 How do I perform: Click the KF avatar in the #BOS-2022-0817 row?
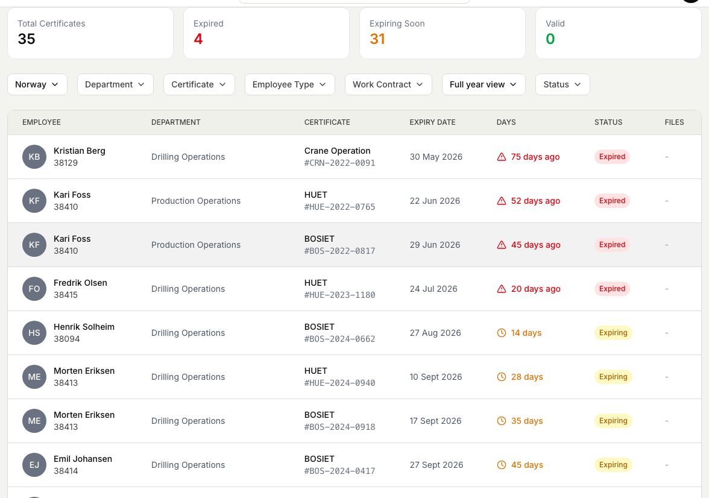click(x=34, y=245)
